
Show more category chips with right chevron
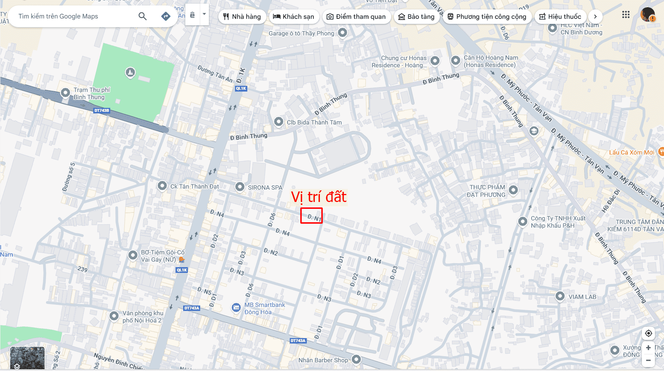595,17
